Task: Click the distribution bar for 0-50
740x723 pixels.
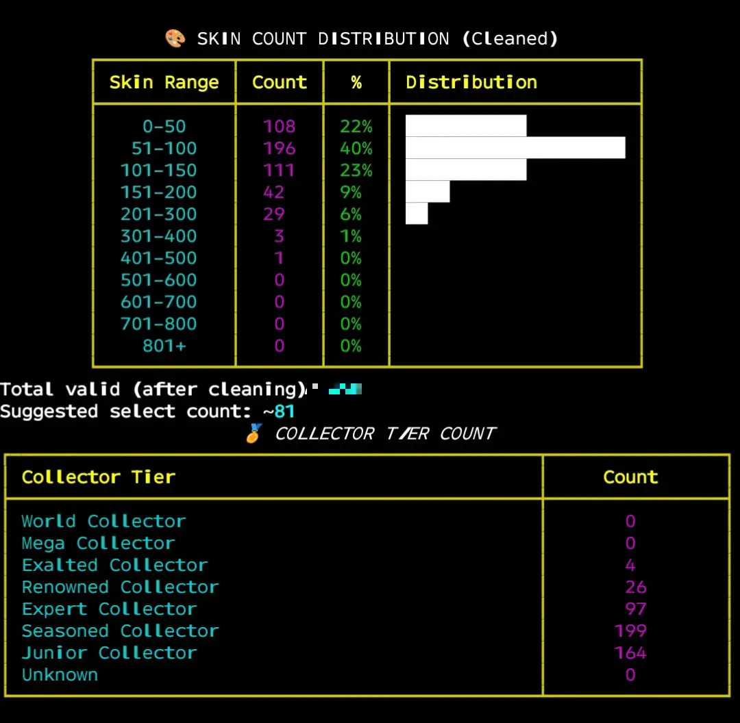Action: point(466,126)
